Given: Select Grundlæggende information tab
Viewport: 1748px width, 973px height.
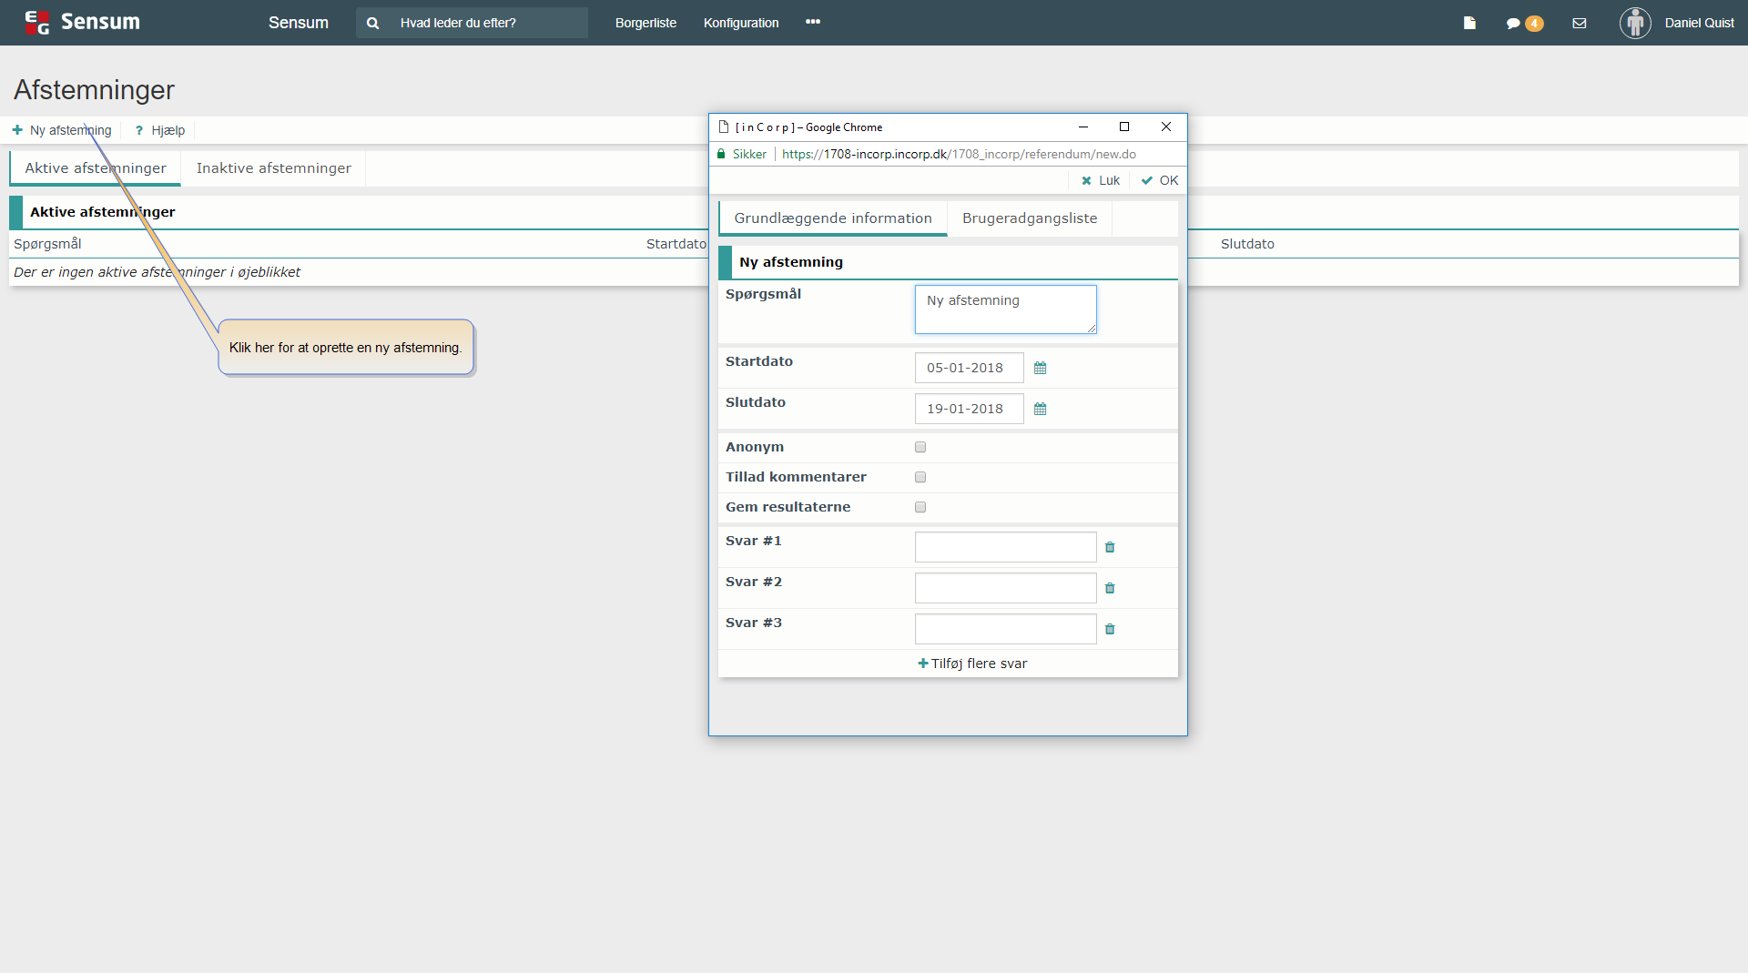Looking at the screenshot, I should [833, 218].
